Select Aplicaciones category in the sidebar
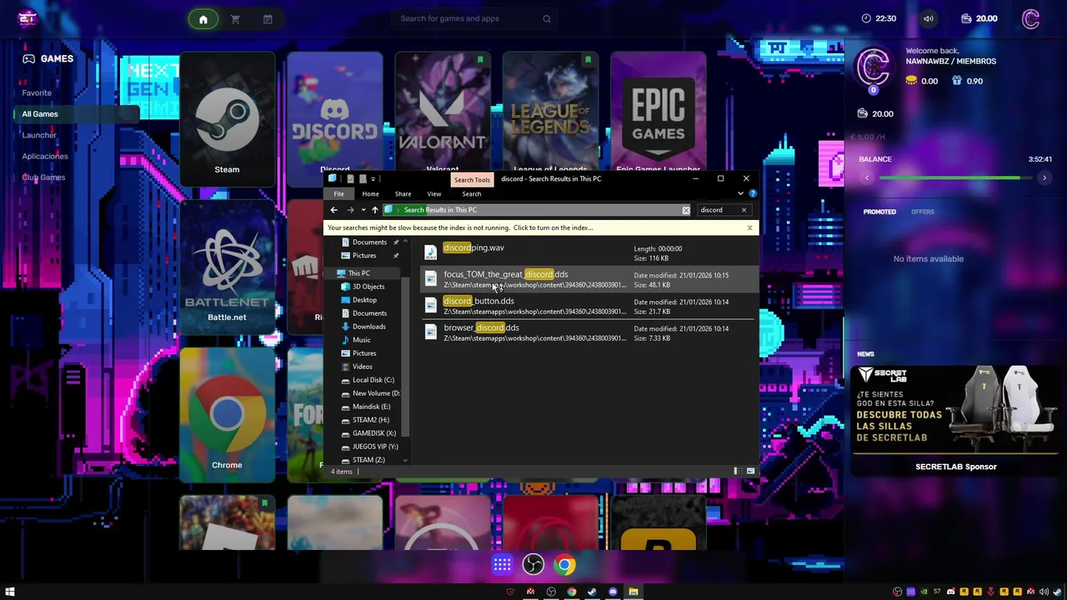 [45, 156]
